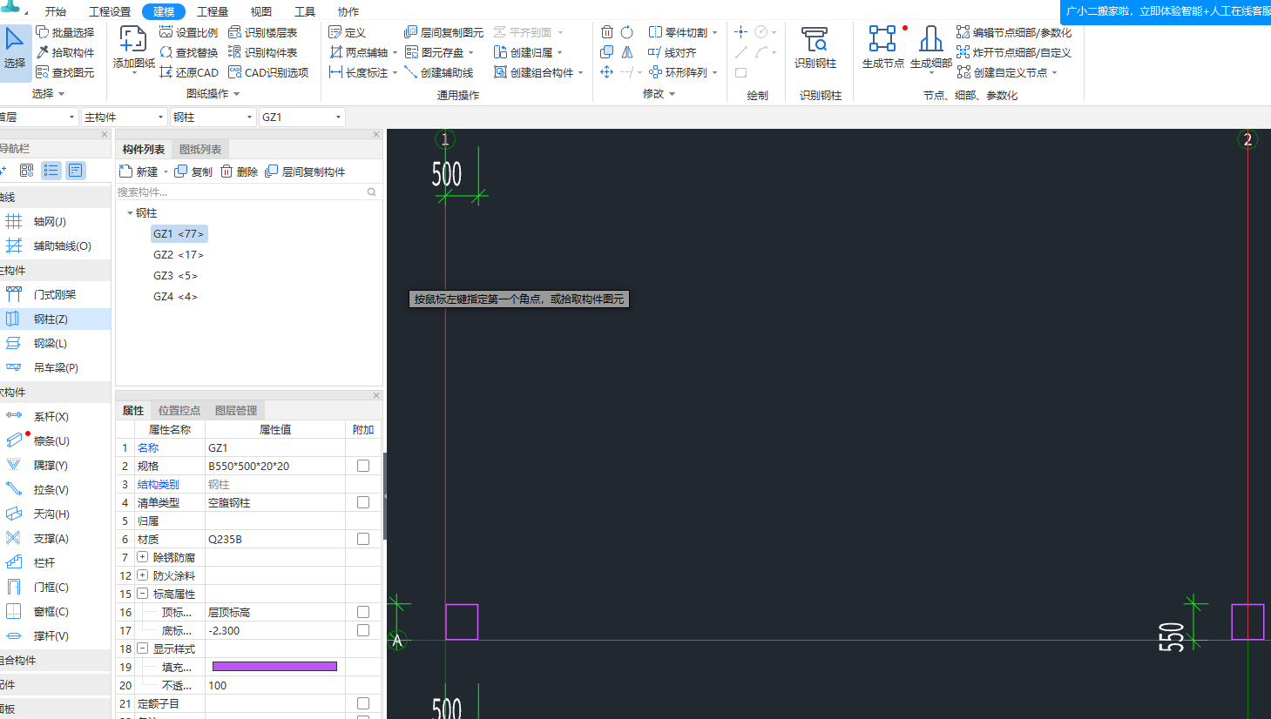Viewport: 1271px width, 719px height.
Task: Switch to the 位置控点 tab
Action: [x=179, y=411]
